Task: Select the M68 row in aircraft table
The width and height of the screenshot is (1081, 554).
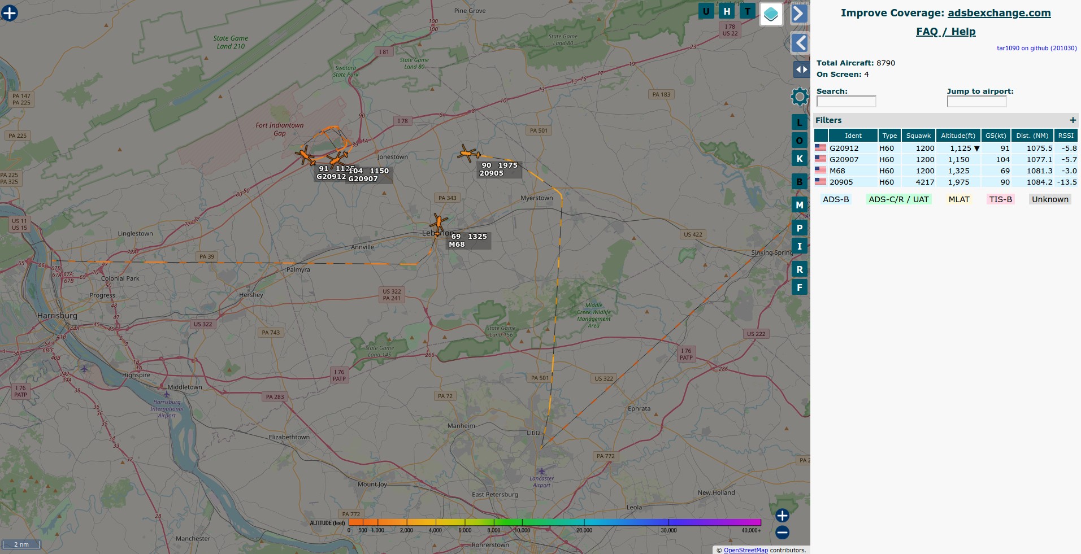Action: (x=946, y=171)
